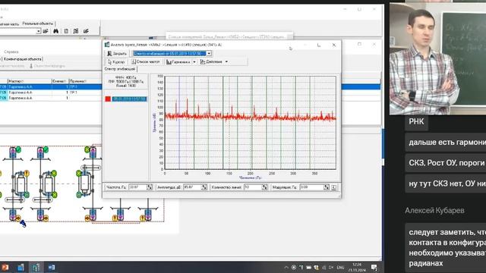The height and width of the screenshot is (273, 486).
Task: Select the 'Спектр огибающей' tab
Action: click(120, 69)
